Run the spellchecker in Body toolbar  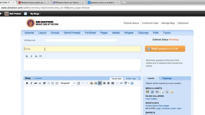coord(126,83)
